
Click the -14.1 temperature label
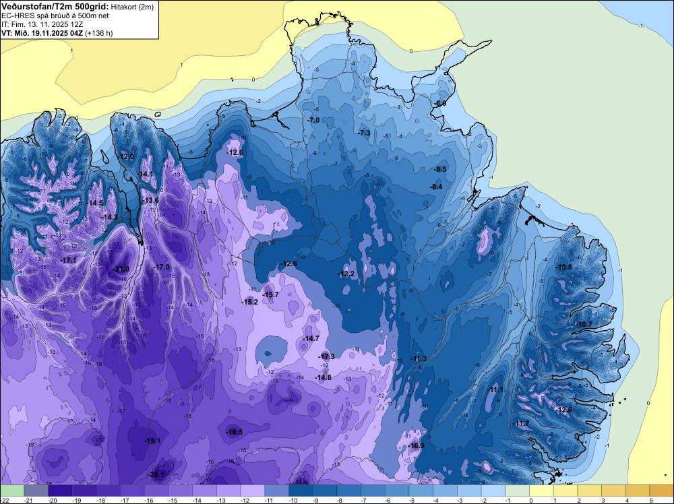pos(146,174)
